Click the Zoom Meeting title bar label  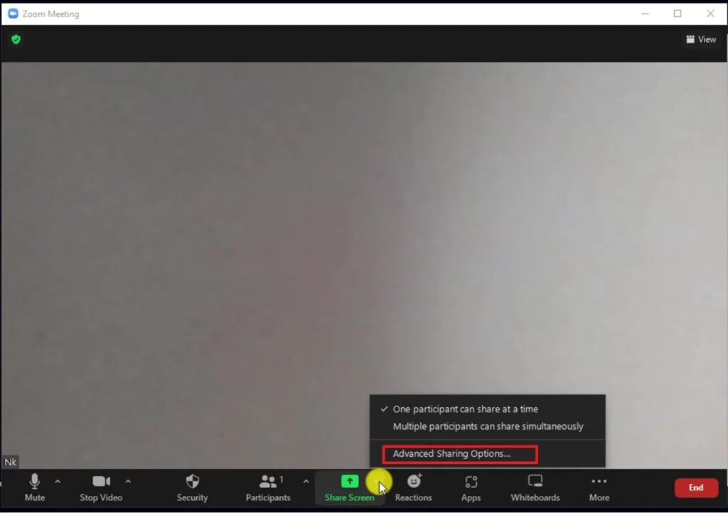click(x=50, y=13)
